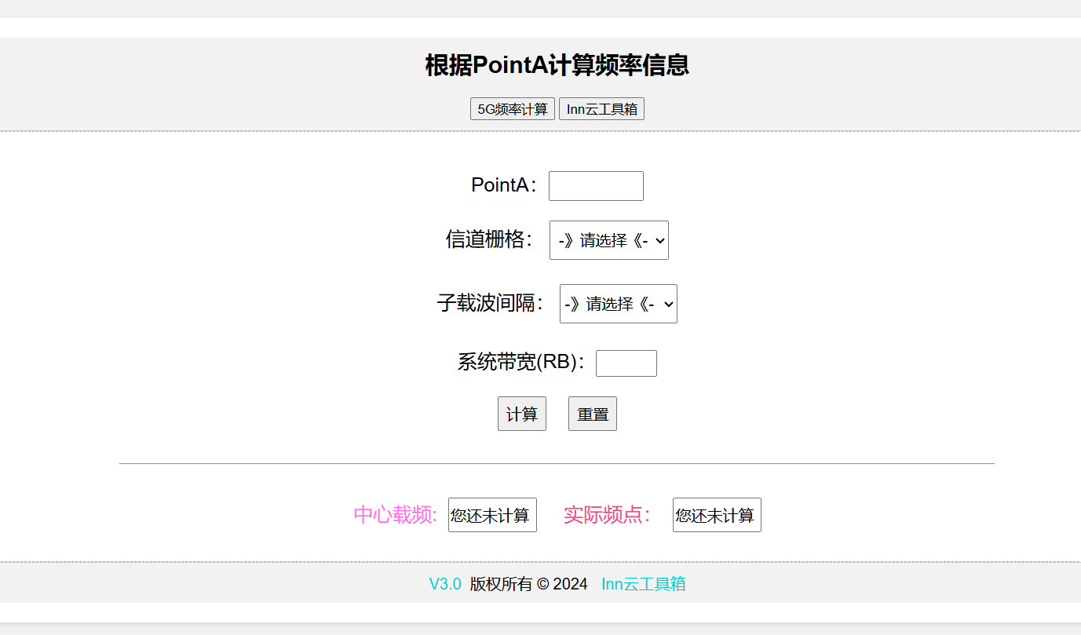Click the 系统带宽(RB) label
The width and height of the screenshot is (1081, 635).
522,362
